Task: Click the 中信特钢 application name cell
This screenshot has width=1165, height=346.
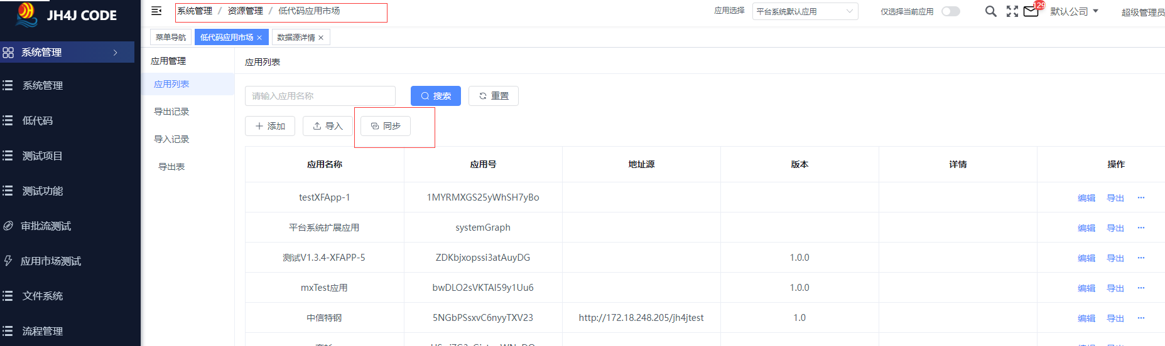Action: click(x=324, y=318)
